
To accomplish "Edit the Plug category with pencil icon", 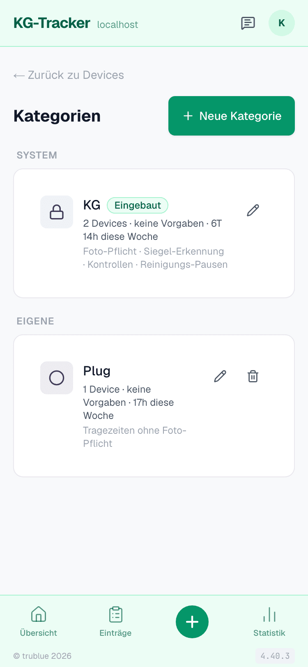I will pos(220,376).
